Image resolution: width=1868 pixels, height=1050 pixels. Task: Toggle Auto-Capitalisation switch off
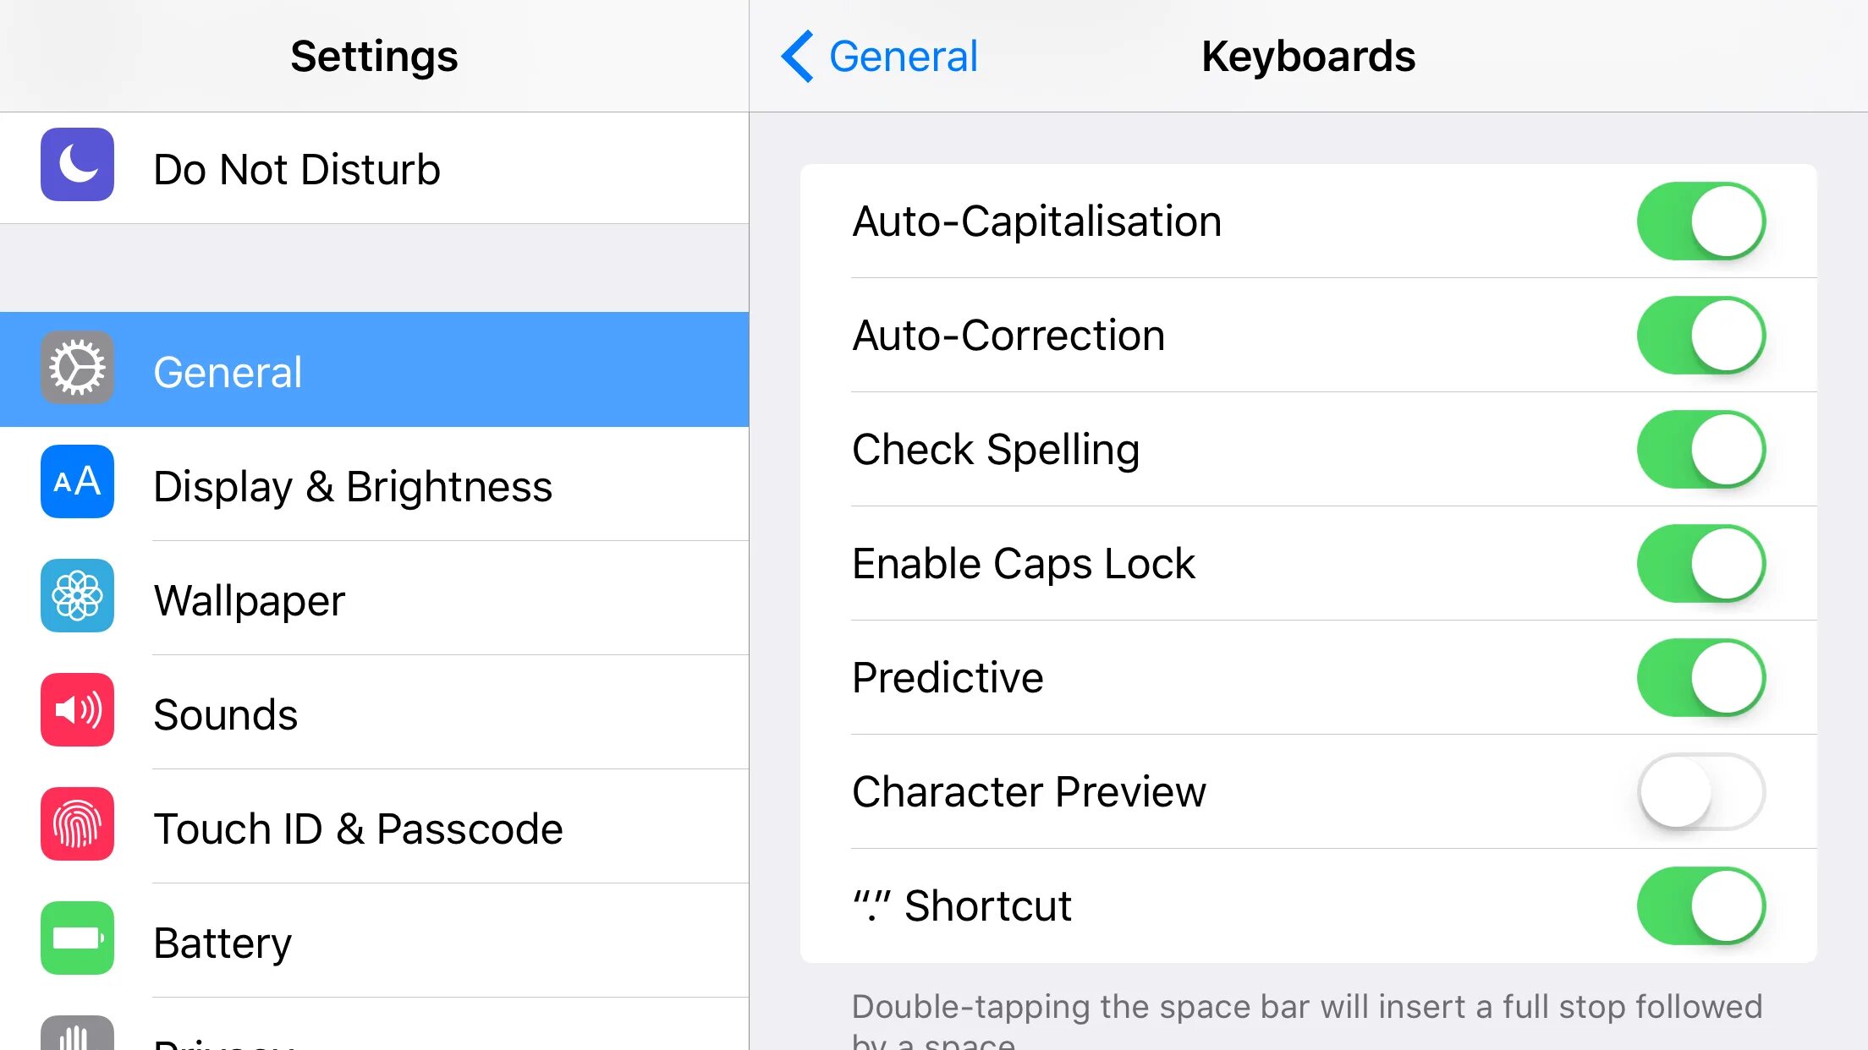pos(1700,221)
